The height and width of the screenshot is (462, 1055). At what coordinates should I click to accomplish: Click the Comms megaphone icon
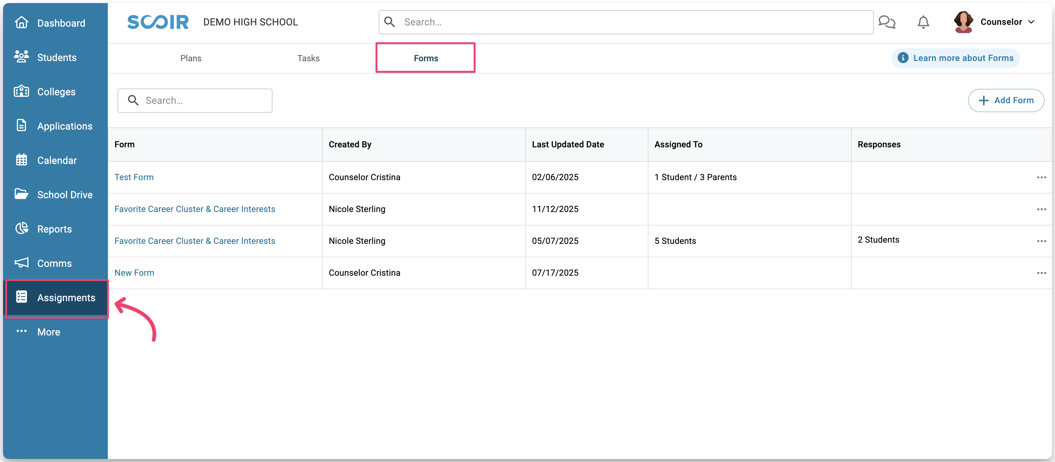21,263
